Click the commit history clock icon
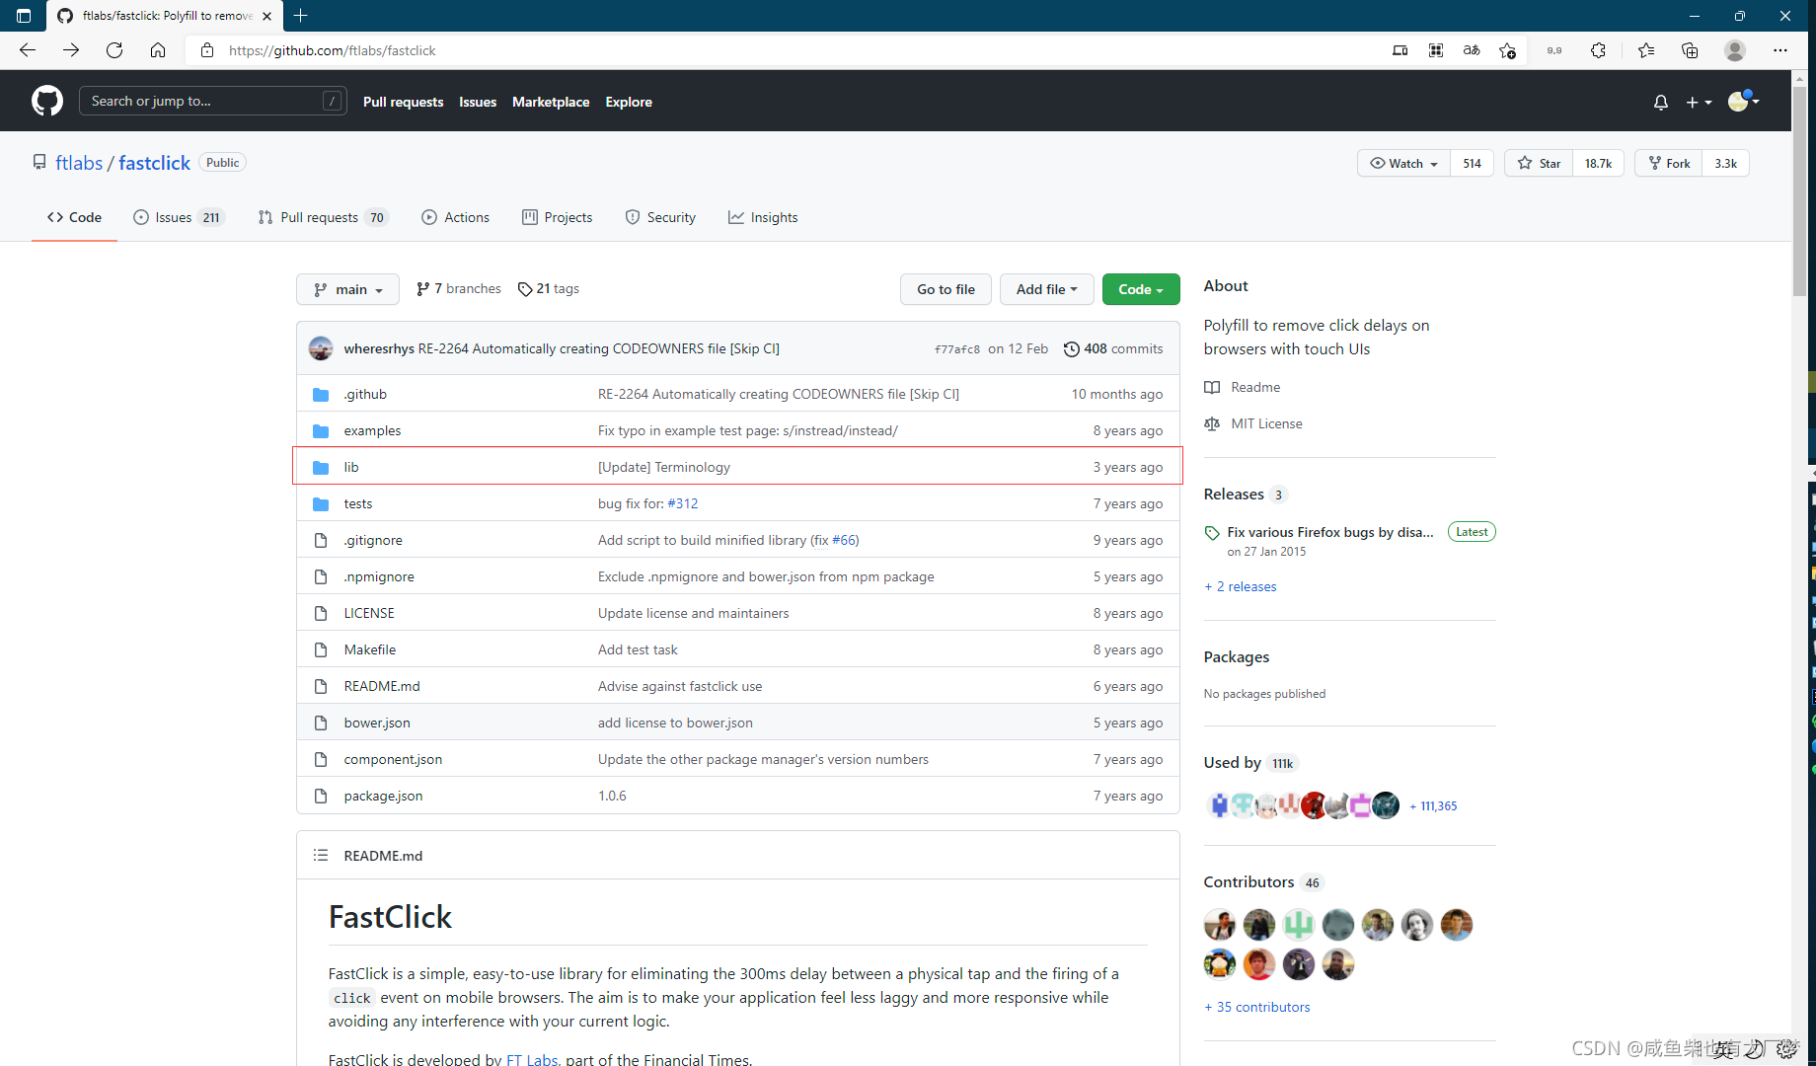The height and width of the screenshot is (1066, 1816). tap(1072, 348)
